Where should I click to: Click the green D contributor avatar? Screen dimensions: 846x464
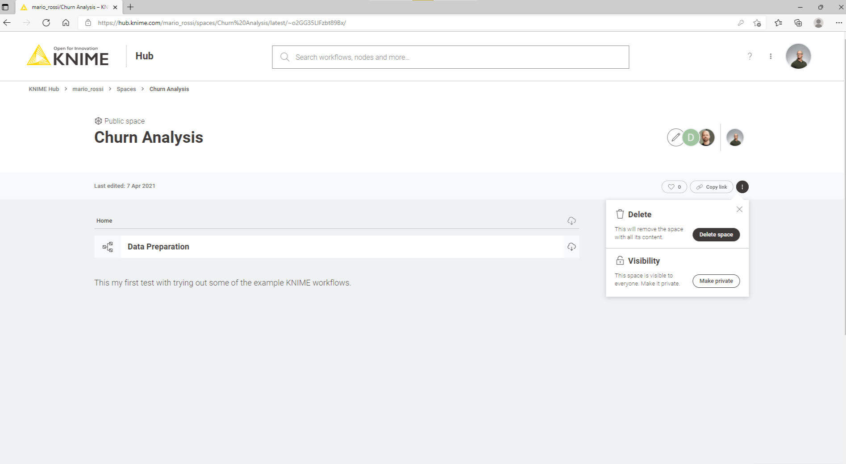coord(691,137)
